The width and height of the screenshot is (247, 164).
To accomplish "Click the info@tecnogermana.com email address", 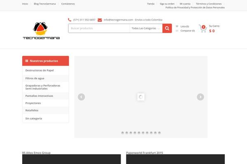I will [118, 20].
